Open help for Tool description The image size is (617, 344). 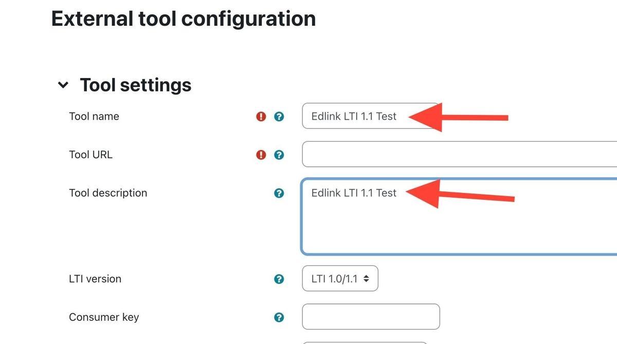click(278, 193)
